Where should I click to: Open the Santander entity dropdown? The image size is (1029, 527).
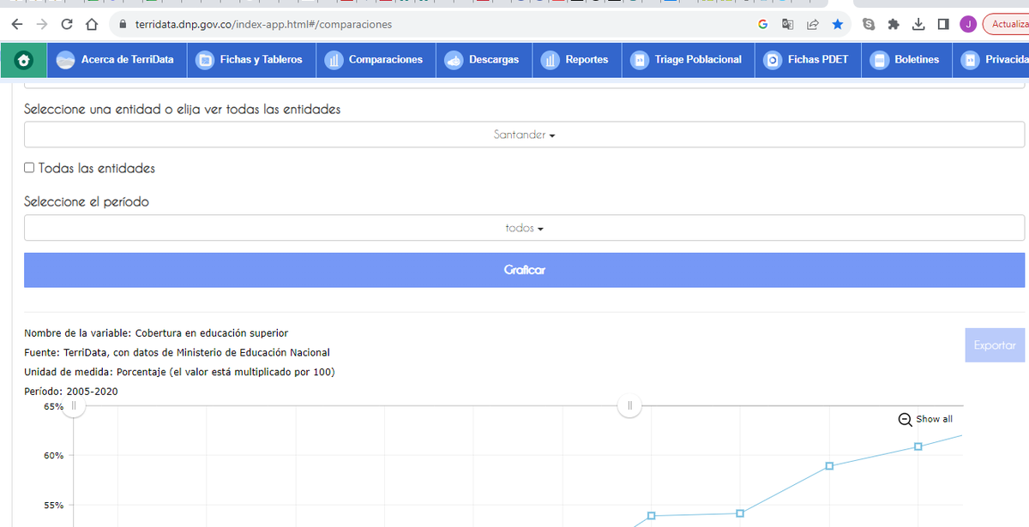point(524,135)
